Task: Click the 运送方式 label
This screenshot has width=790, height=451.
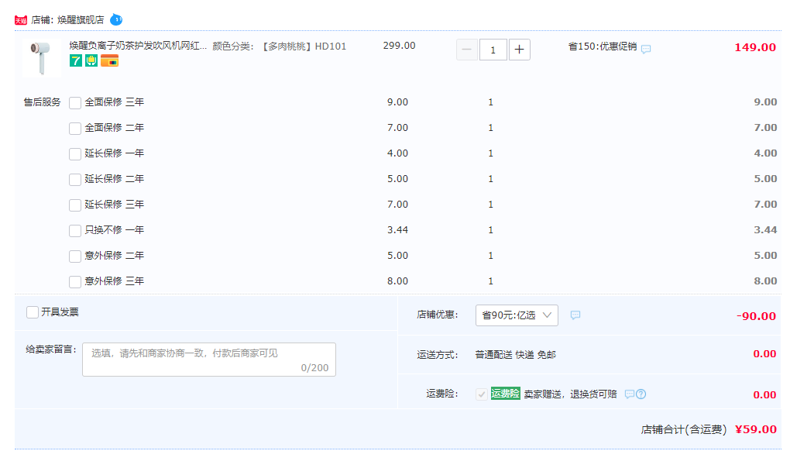Action: coord(438,355)
